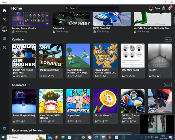Click the Sponsored info icon
Image resolution: width=175 pixels, height=140 pixels.
coord(29,85)
